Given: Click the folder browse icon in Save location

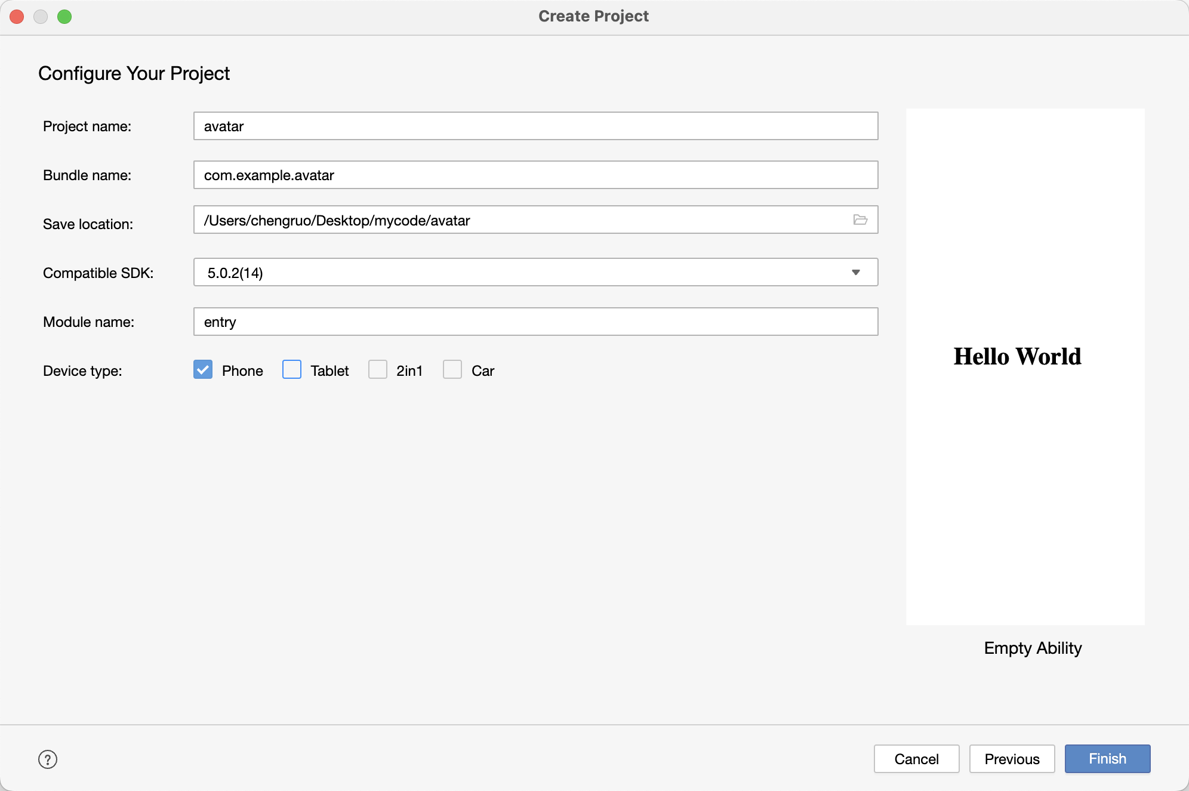Looking at the screenshot, I should [x=860, y=220].
